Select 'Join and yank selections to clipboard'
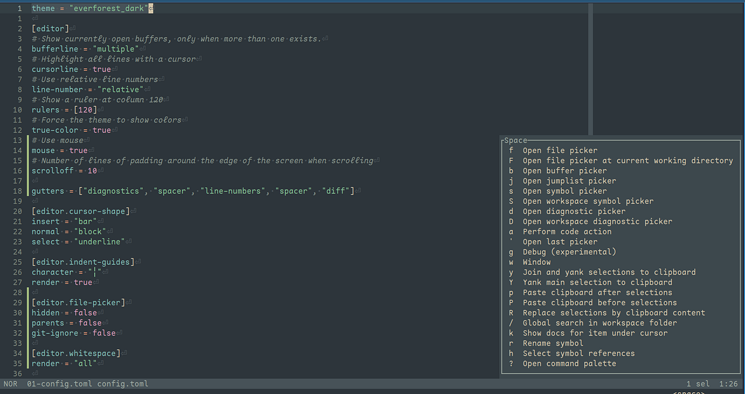Screen dimensions: 745x394 (609, 272)
